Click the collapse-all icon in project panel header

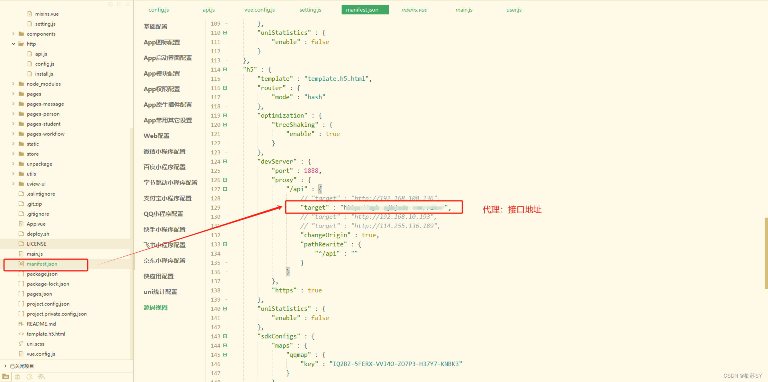coord(119,4)
